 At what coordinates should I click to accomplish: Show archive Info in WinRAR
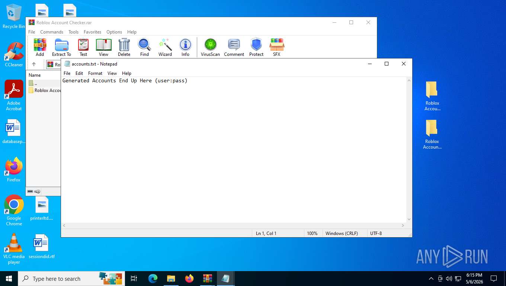point(185,47)
